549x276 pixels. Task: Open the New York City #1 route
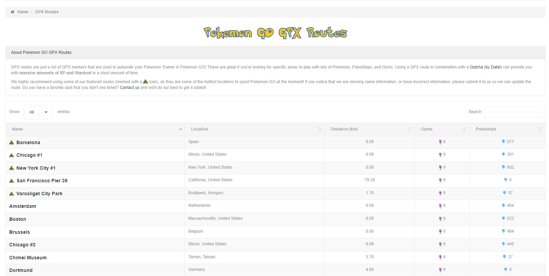pos(36,168)
